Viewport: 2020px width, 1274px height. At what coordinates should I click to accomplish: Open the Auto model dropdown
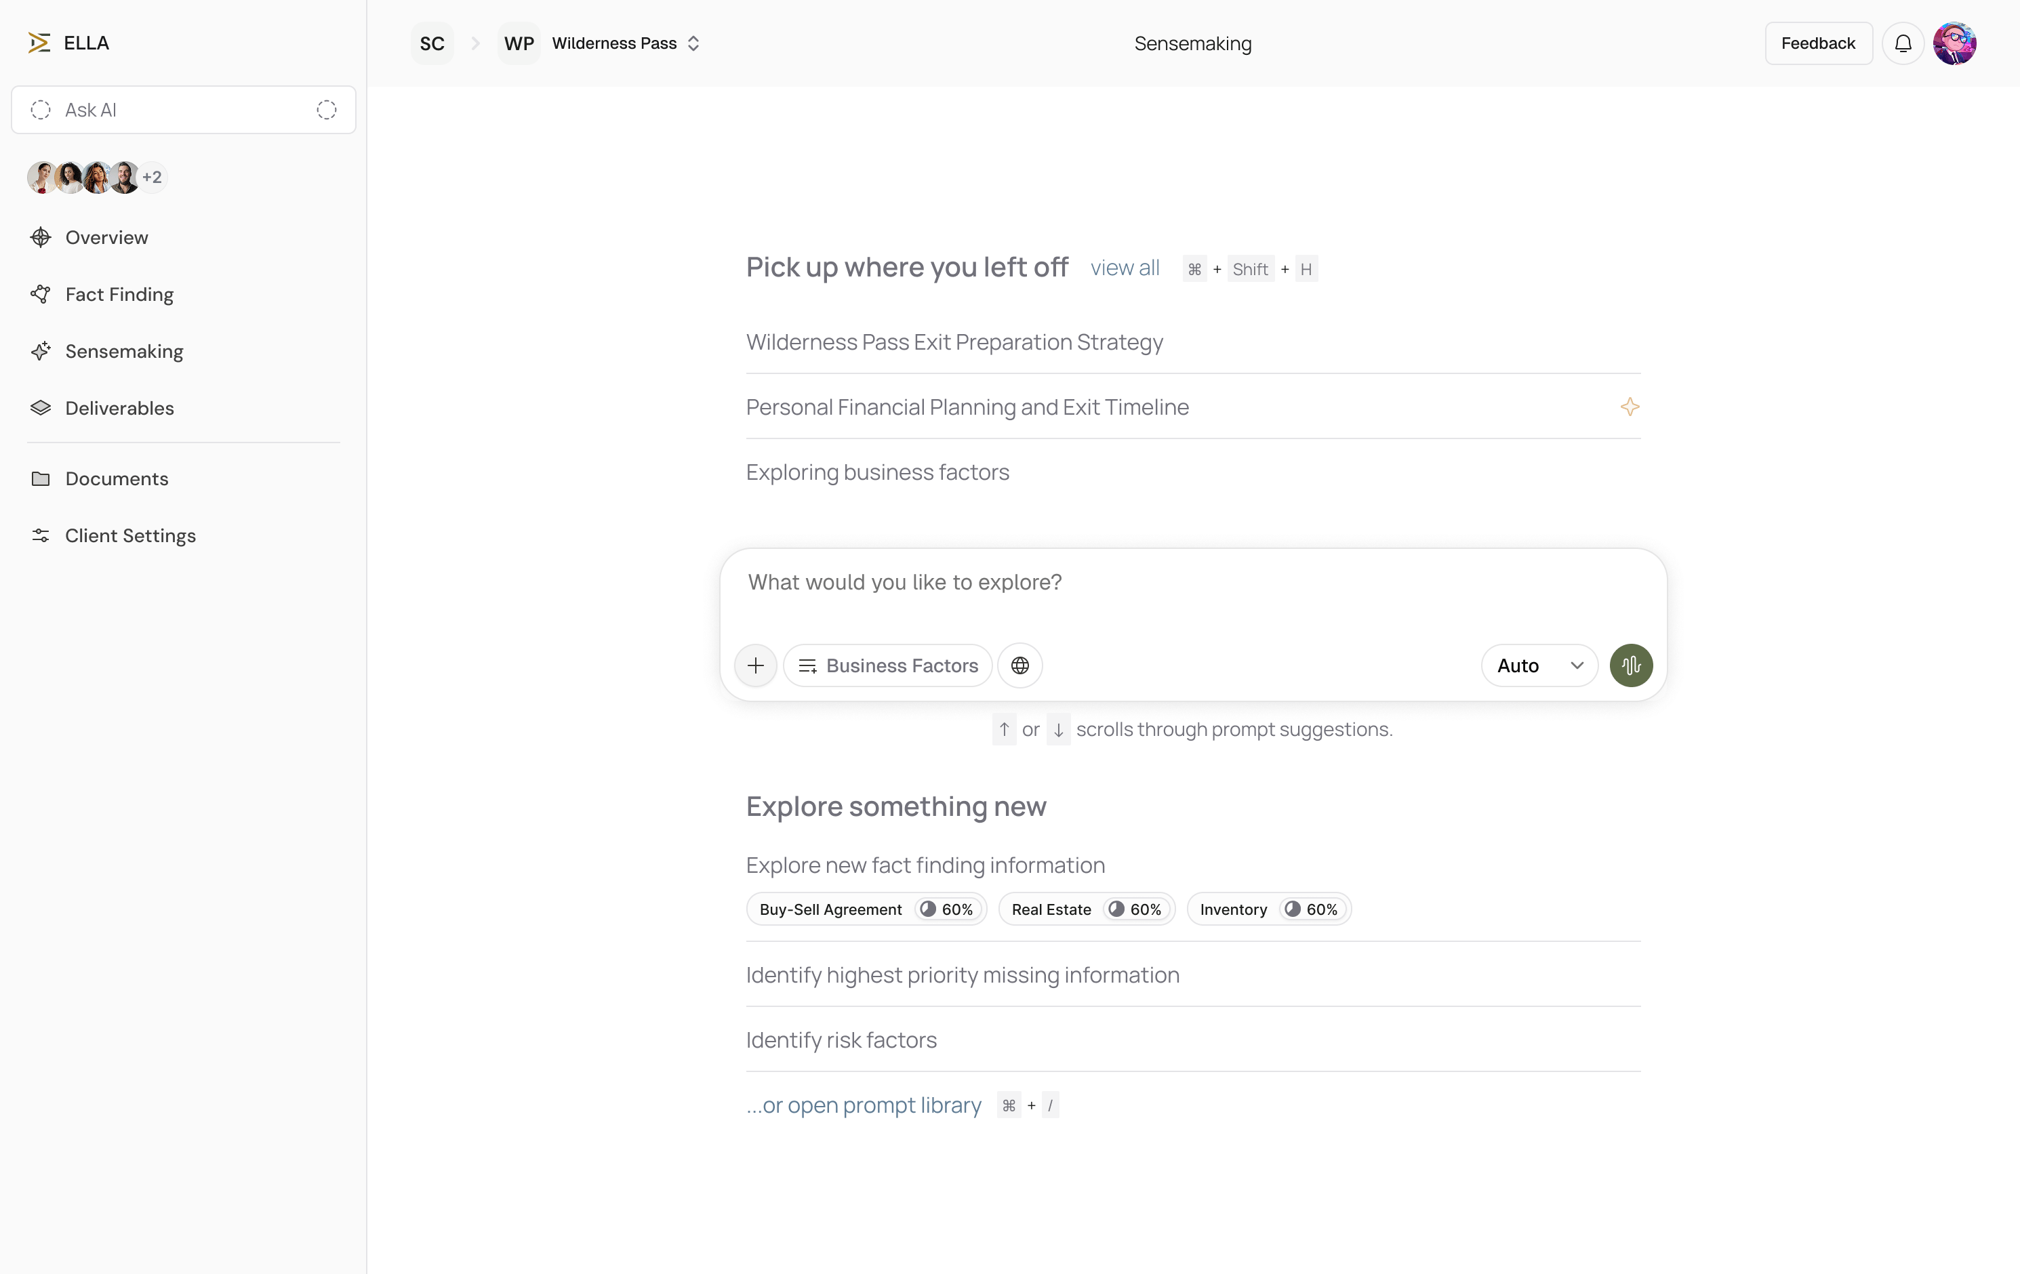pos(1539,665)
